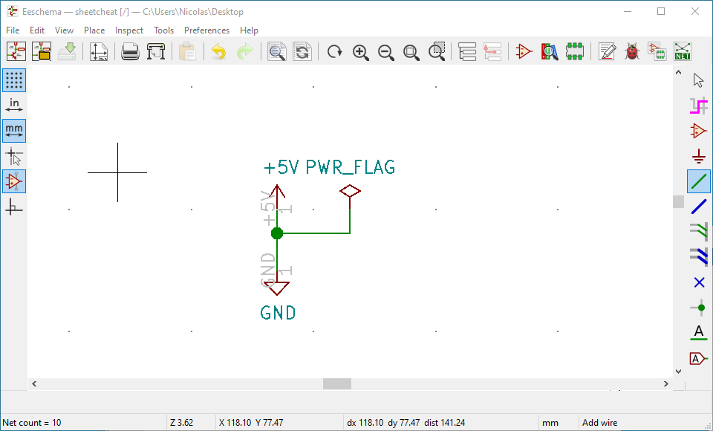Open Find and replace icon
Viewport: 713px width, 431px height.
pos(302,51)
